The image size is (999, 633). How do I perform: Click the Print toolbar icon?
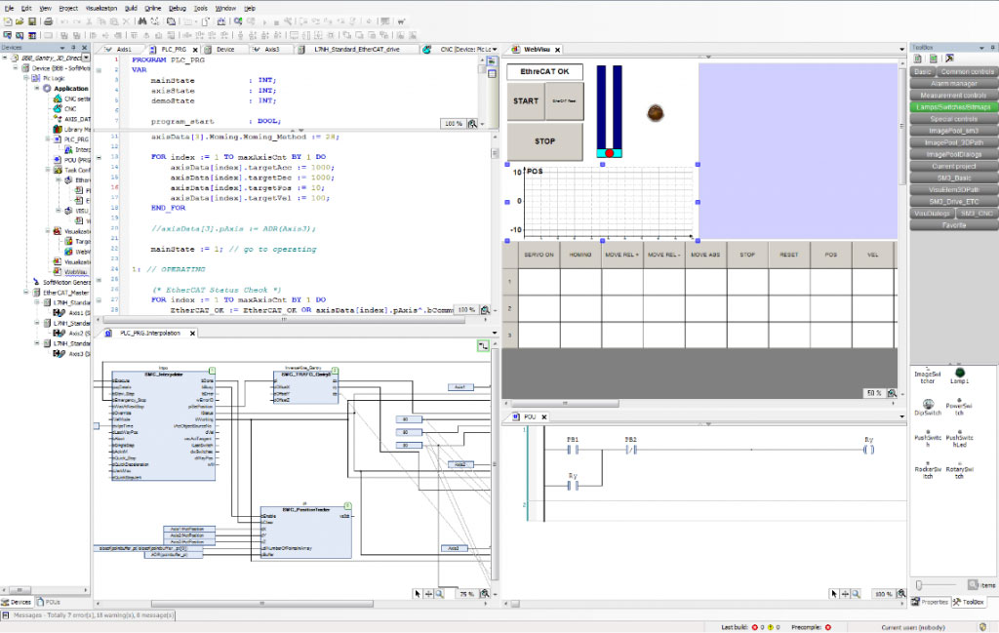(x=48, y=21)
